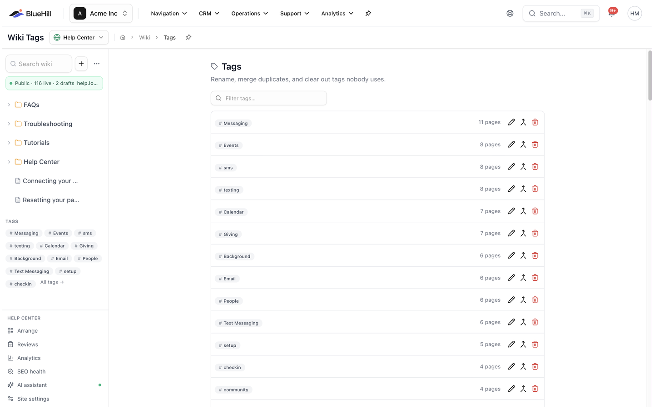Open user avatar HM menu
Viewport: 654px width, 409px height.
634,14
